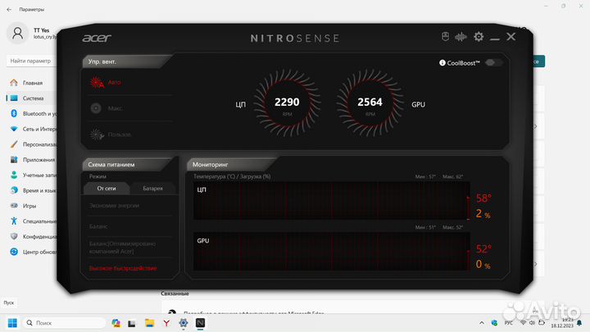The width and height of the screenshot is (590, 332).
Task: Click the ЦП 58° temperature reading
Action: coord(483,198)
